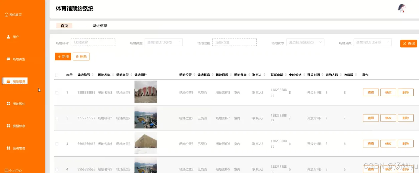The image size is (419, 173).
Task: Click the 场地信息 breadcrumb
Action: pyautogui.click(x=100, y=26)
